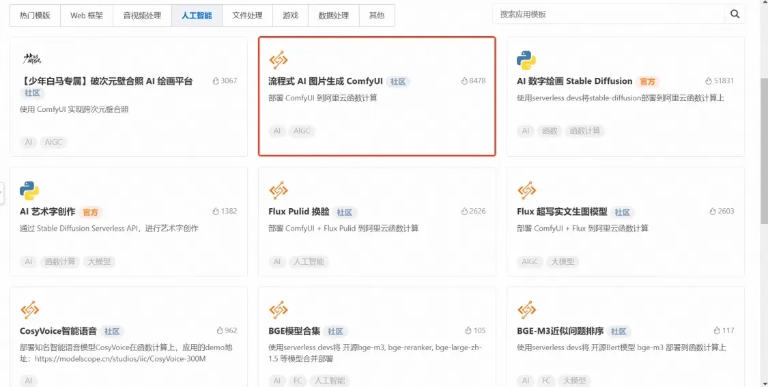This screenshot has width=768, height=387.
Task: Switch to the 热门模版 tab
Action: pos(35,15)
